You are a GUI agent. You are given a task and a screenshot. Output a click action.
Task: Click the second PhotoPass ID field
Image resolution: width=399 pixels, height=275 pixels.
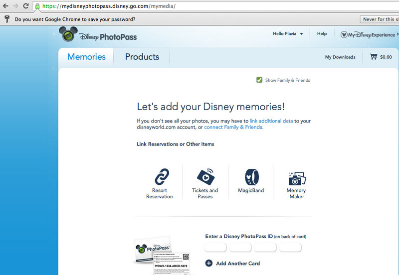coord(240,247)
